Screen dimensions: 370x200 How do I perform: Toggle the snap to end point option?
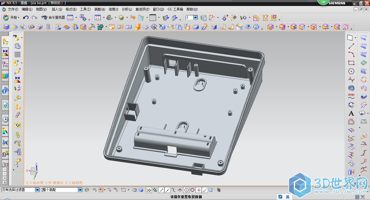pos(161,190)
